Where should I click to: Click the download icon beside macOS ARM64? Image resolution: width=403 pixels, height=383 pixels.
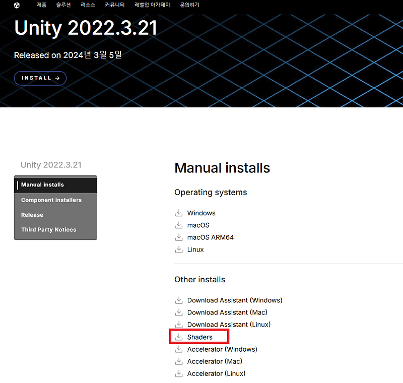[179, 237]
